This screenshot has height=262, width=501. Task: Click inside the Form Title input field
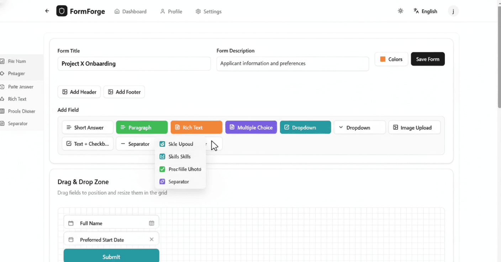pyautogui.click(x=134, y=64)
